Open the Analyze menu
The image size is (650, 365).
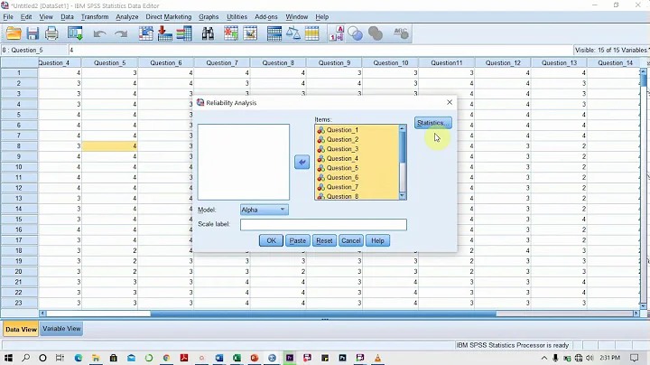127,17
